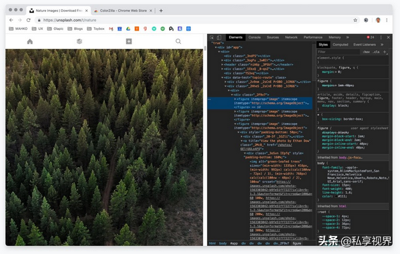Expand the margin shorthand in blockquote rule
400x254 pixels.
335,72
